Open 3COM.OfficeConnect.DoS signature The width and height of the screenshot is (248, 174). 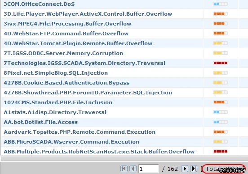coord(39,4)
